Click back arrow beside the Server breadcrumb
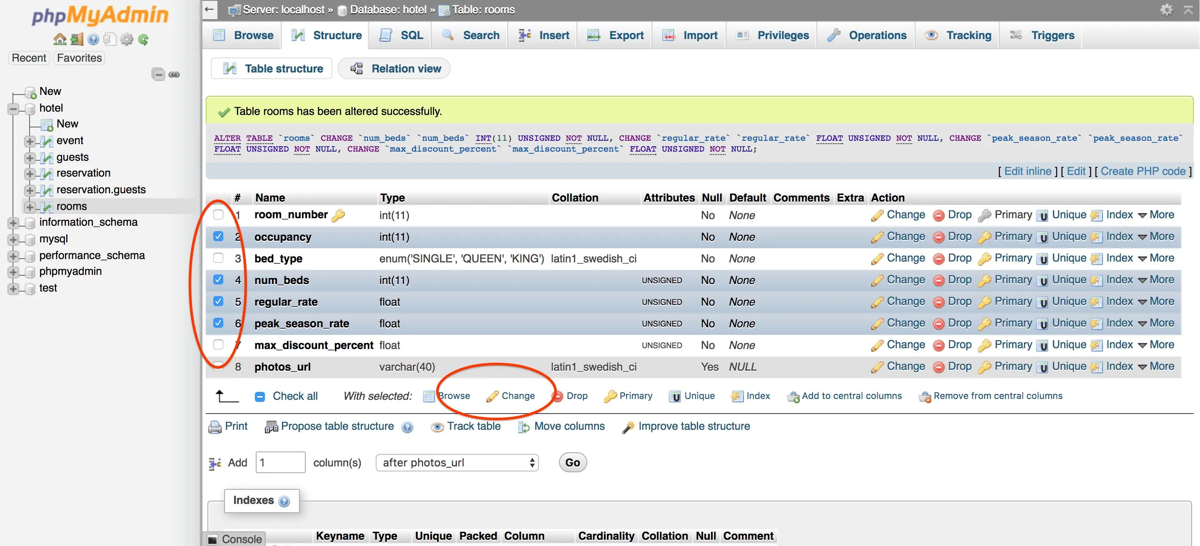This screenshot has width=1200, height=546. point(210,9)
